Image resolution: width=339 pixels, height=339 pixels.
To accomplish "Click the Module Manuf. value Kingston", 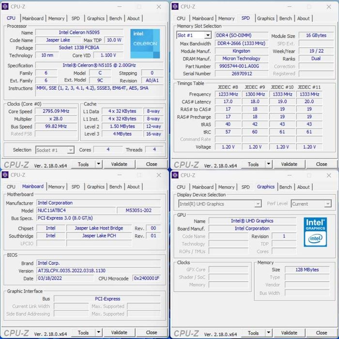I will [x=242, y=51].
